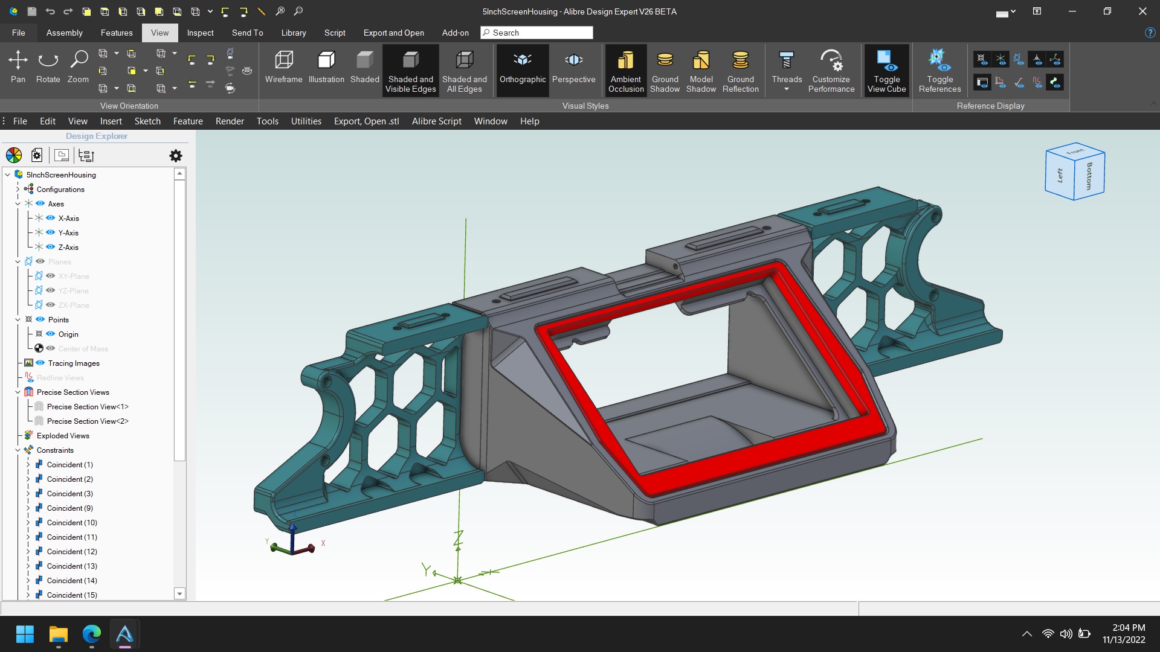The width and height of the screenshot is (1160, 652).
Task: Click the ribbon Search field
Action: pyautogui.click(x=536, y=33)
